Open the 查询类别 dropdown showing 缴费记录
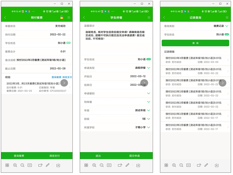 tap(227, 26)
